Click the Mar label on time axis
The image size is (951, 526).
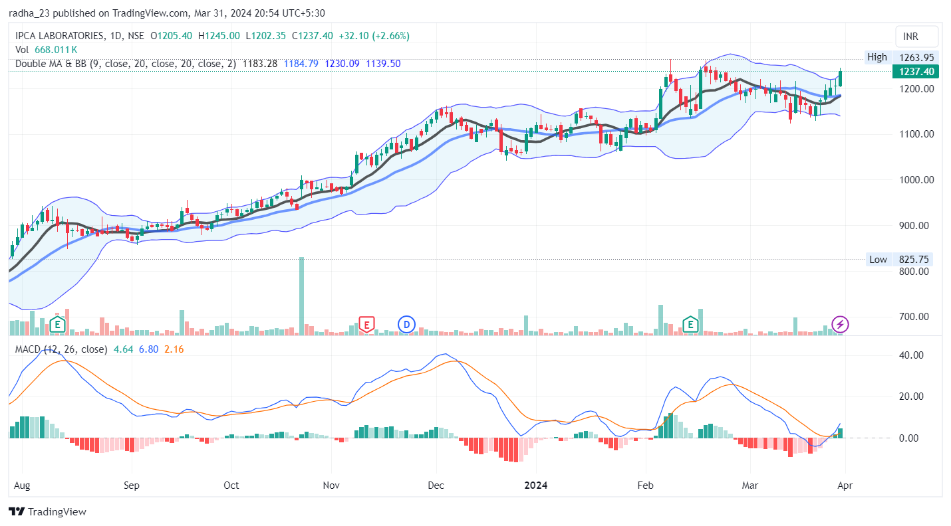point(751,485)
